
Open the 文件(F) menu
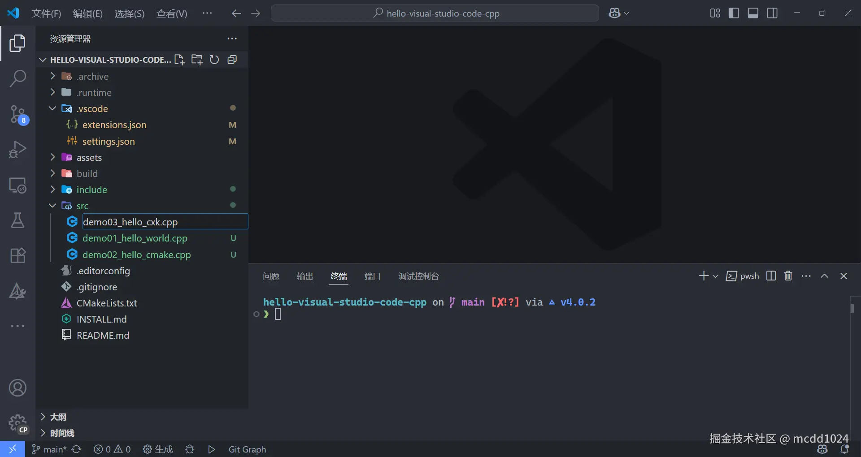[x=46, y=13]
